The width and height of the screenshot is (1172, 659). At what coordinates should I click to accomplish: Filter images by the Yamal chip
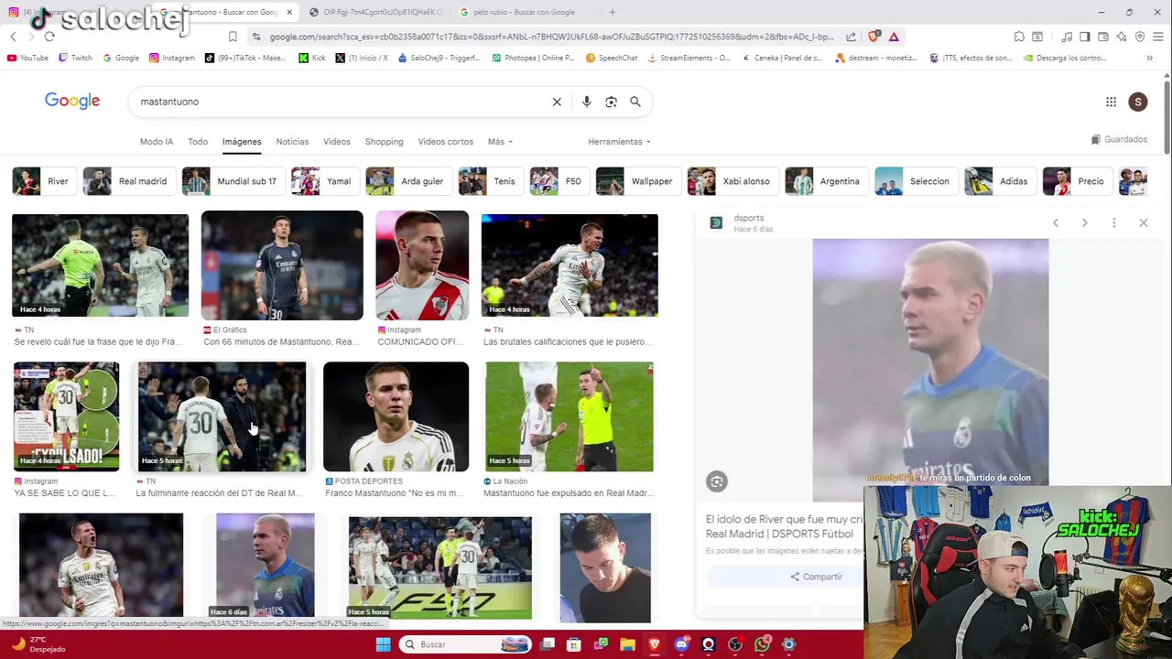point(324,181)
